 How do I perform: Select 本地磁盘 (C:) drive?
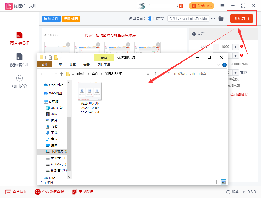click(x=52, y=152)
